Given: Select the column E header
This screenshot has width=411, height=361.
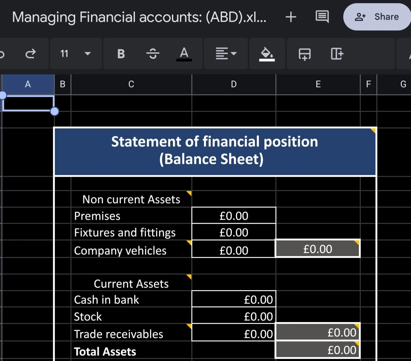Looking at the screenshot, I should [x=318, y=84].
